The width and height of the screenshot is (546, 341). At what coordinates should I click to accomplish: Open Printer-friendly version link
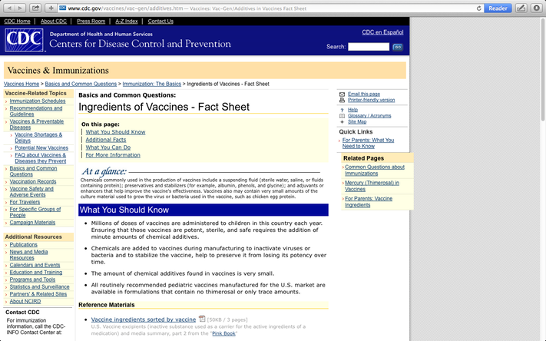point(371,100)
